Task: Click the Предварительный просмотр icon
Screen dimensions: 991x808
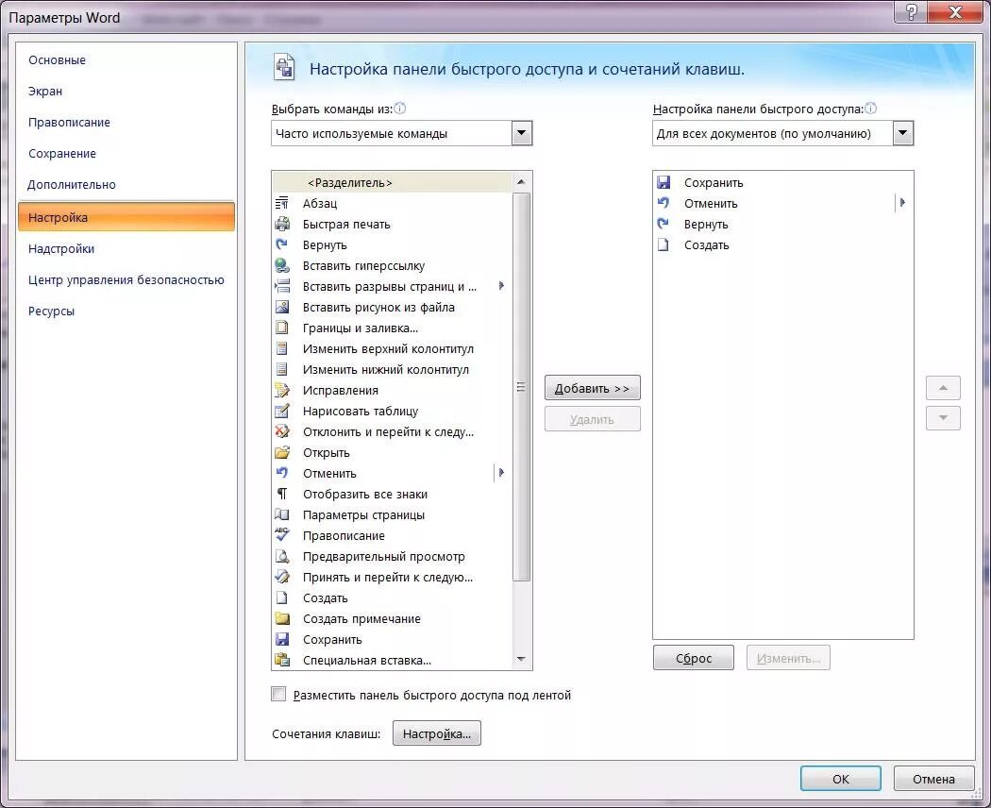Action: [282, 556]
